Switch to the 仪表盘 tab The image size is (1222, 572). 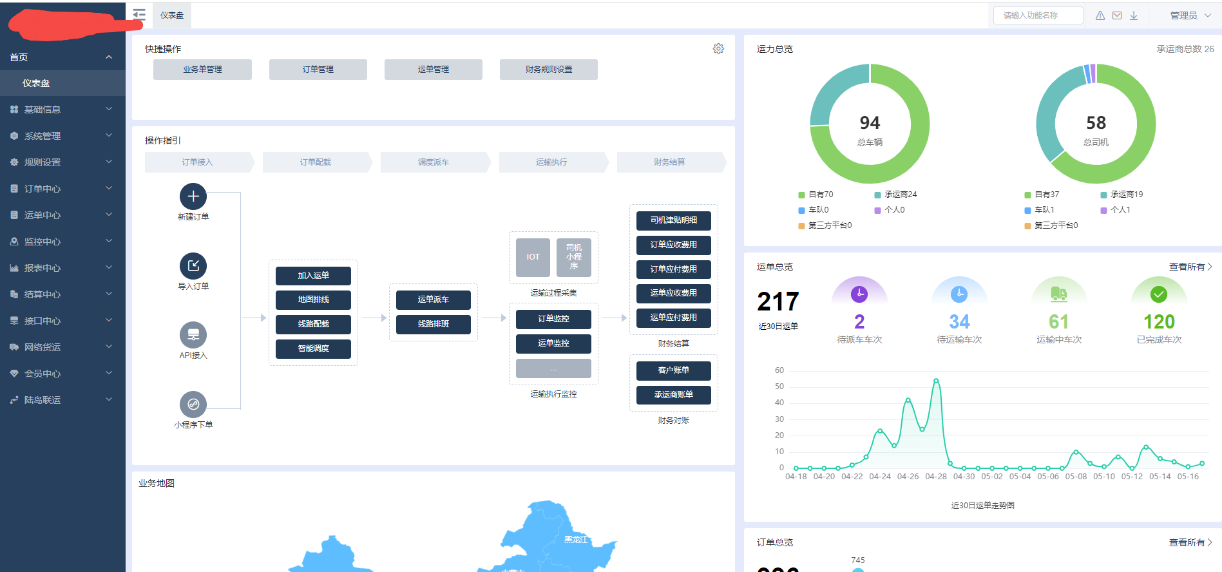pos(172,15)
